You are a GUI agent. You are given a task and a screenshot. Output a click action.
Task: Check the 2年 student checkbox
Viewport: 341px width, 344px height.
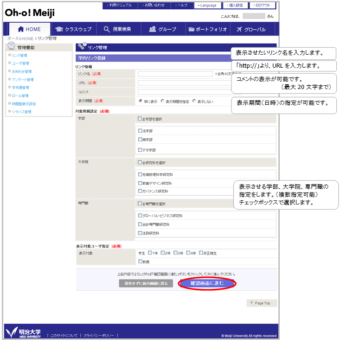[x=163, y=253]
